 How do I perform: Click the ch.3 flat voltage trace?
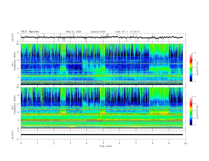(102, 135)
